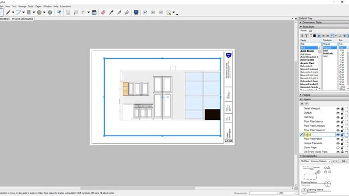Select Bold Italic typeface

(328, 53)
